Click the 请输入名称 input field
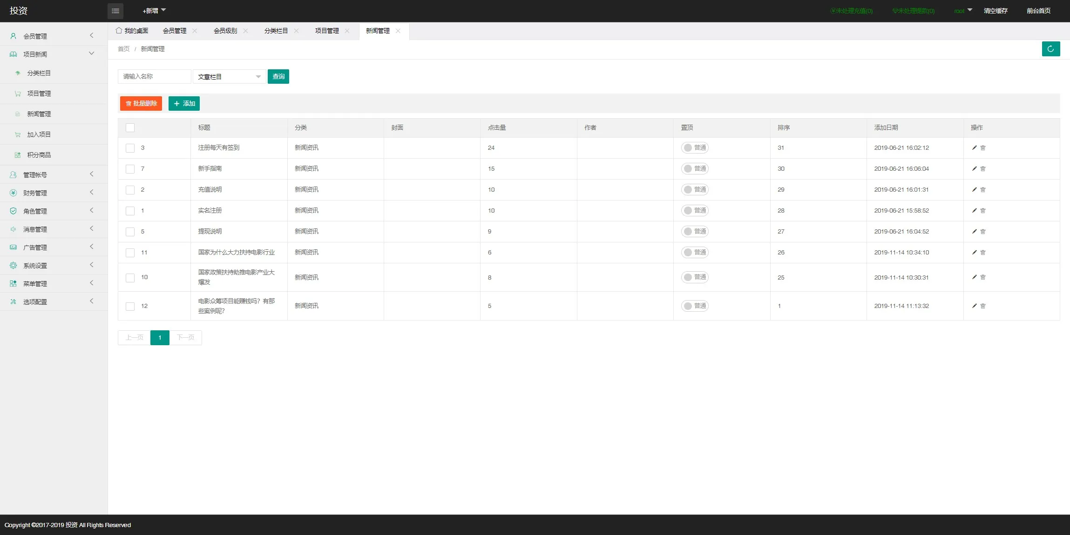The image size is (1070, 535). [x=154, y=77]
